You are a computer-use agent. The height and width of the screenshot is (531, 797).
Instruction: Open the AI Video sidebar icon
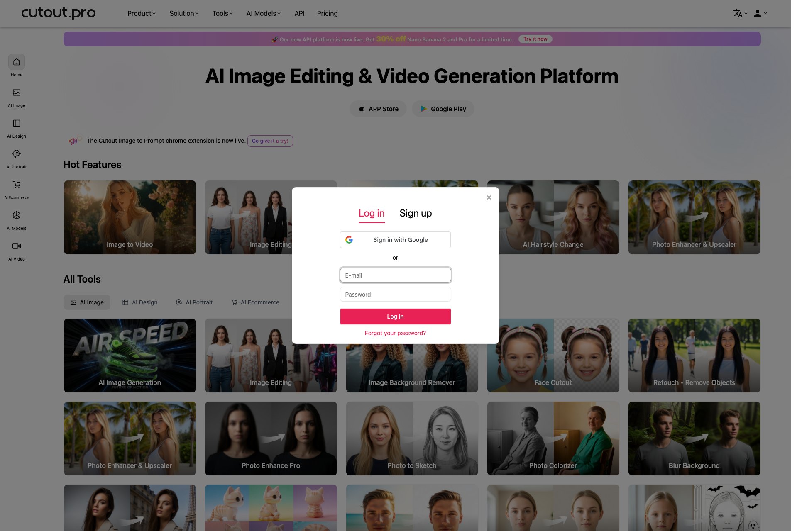[x=17, y=246]
